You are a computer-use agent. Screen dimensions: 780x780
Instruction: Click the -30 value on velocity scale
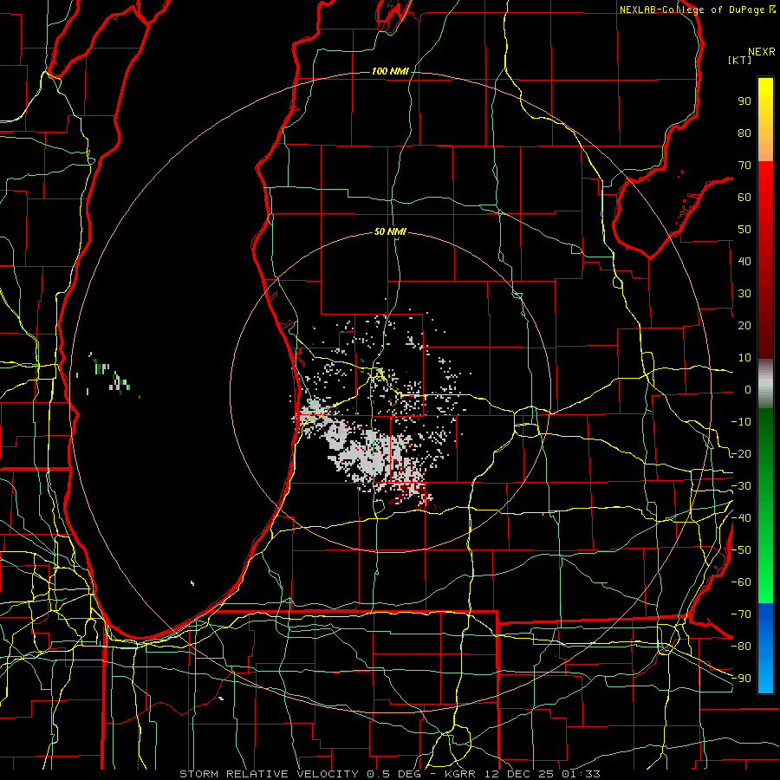tap(741, 486)
